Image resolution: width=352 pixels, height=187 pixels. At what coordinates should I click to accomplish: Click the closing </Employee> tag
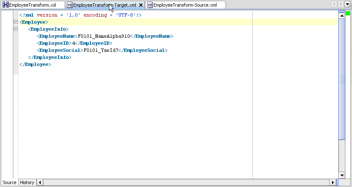click(35, 64)
